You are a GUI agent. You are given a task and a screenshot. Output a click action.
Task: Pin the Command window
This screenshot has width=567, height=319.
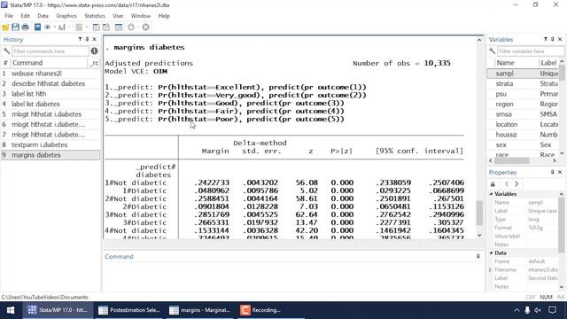478,256
